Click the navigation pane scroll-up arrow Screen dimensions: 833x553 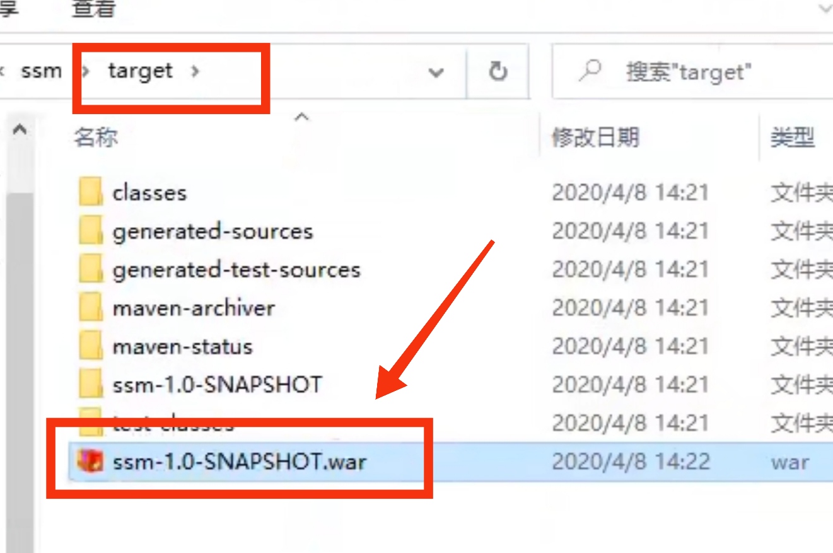(20, 131)
